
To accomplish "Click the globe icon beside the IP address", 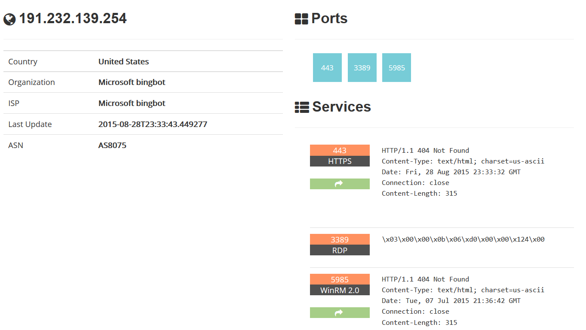I will [x=9, y=19].
